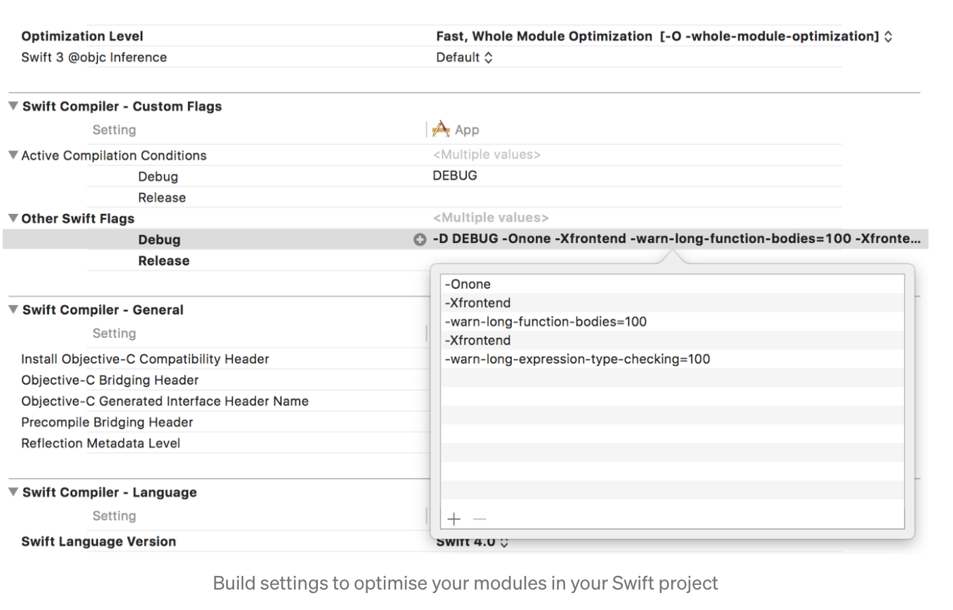Click the DEBUG value field
Image resolution: width=953 pixels, height=610 pixels.
tap(455, 176)
